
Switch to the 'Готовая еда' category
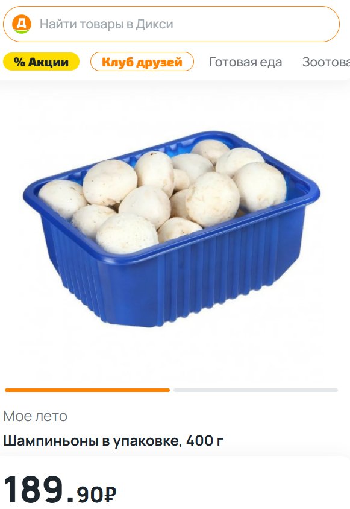click(246, 62)
